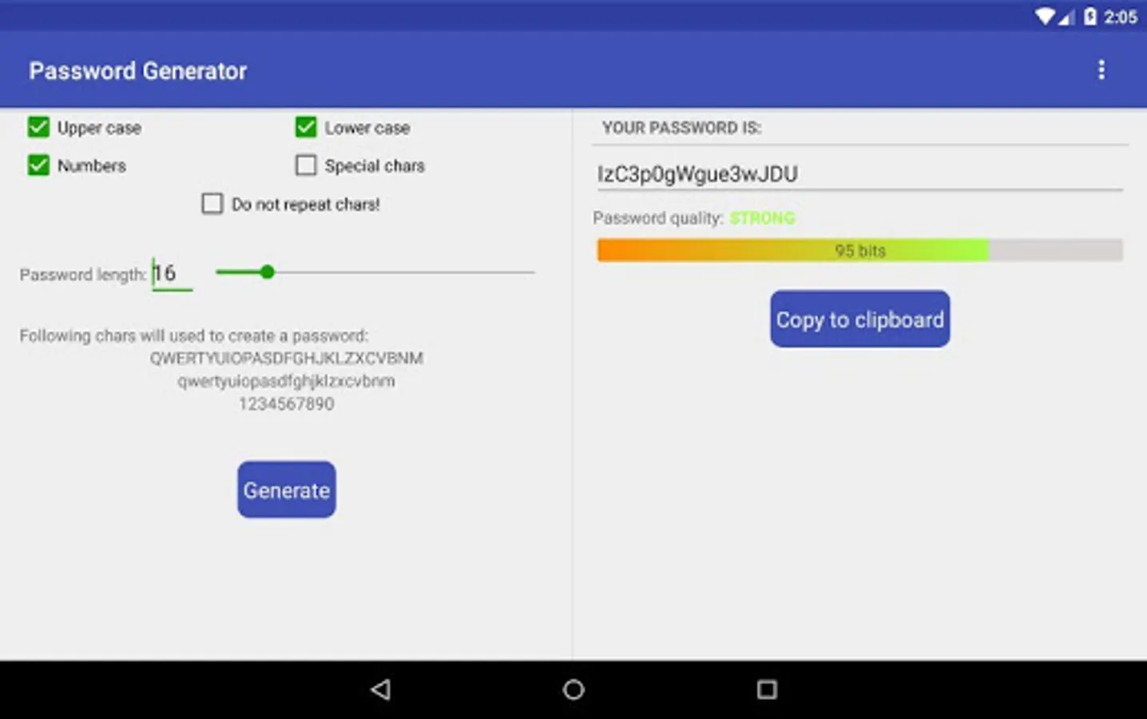Screen dimensions: 1147x719
Task: Tap the 95 bits strength bar
Action: point(859,250)
